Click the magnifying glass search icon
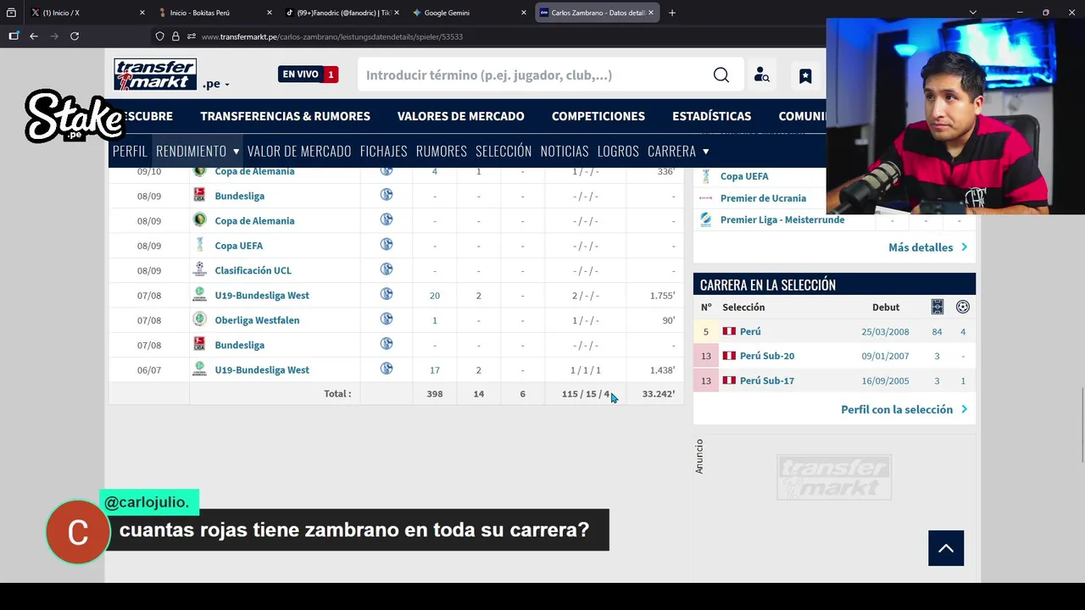The image size is (1085, 610). coord(721,75)
